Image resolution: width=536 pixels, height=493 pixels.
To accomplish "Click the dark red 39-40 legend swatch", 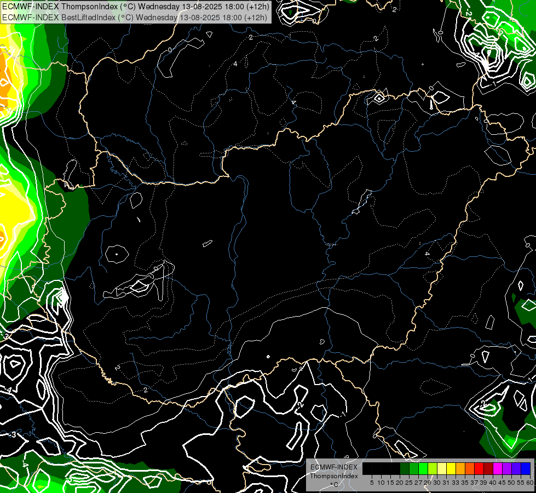I will pos(488,468).
